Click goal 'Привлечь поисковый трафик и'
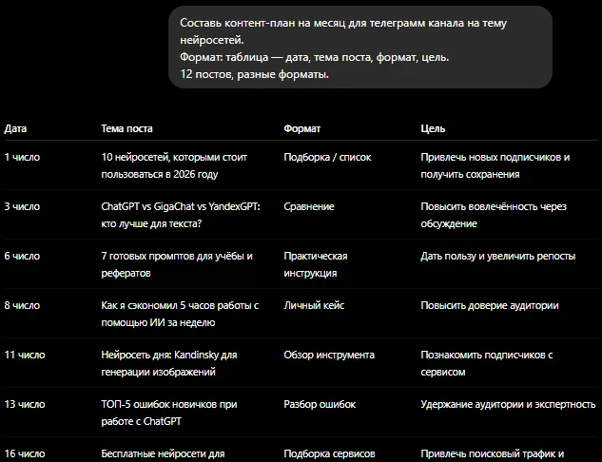602x462 pixels. (x=493, y=454)
